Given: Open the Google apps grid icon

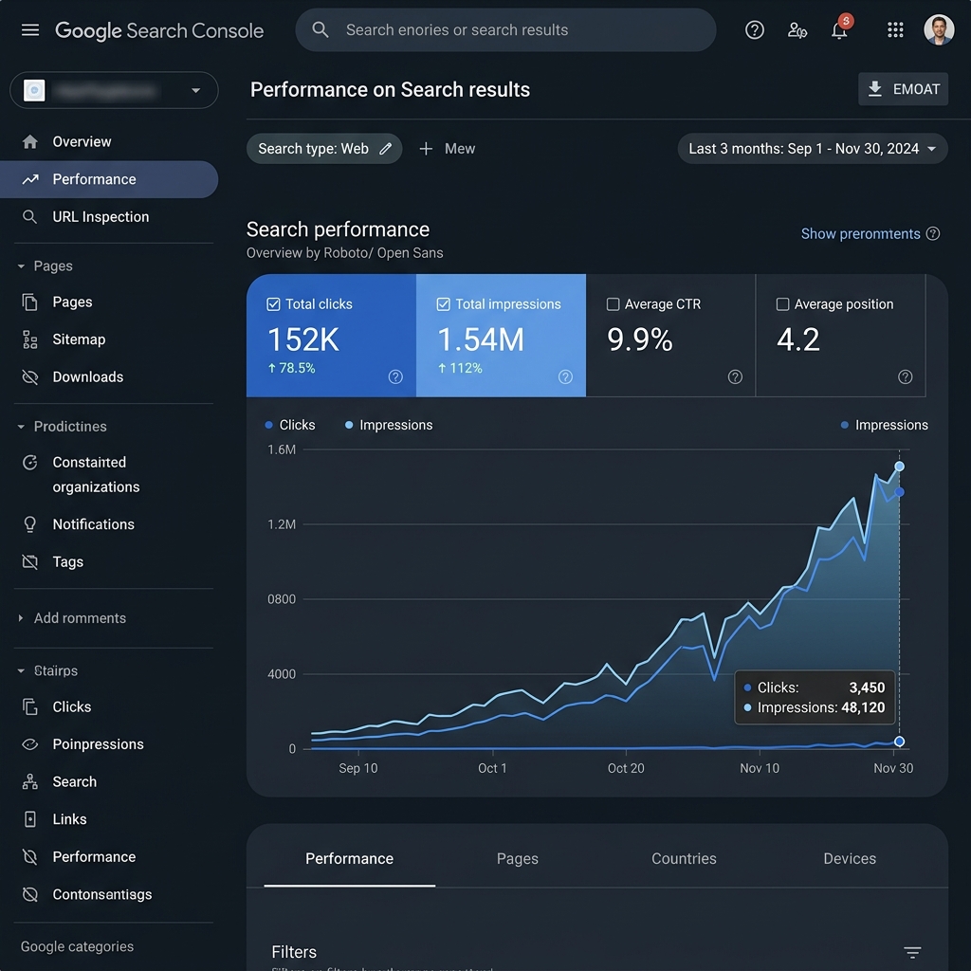Looking at the screenshot, I should point(895,29).
